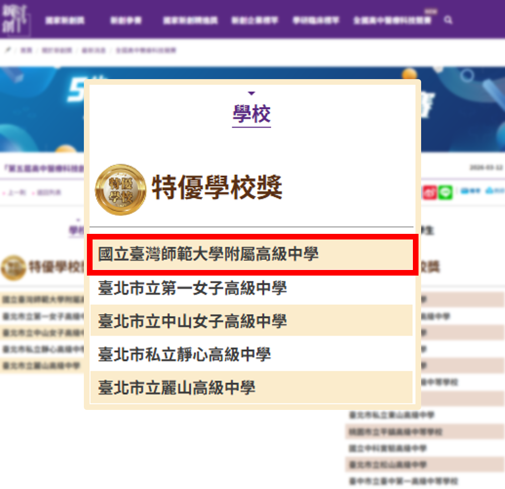This screenshot has height=489, width=505.
Task: Click the 特優學校獎 award title
Action: [x=217, y=187]
